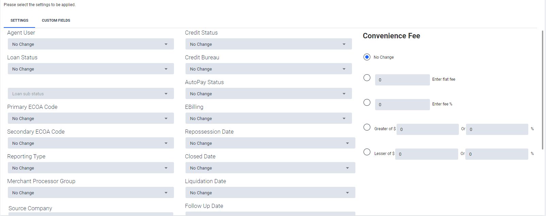Screen dimensions: 546x216
Task: Select the Enter flat fee radio button
Action: [x=367, y=78]
